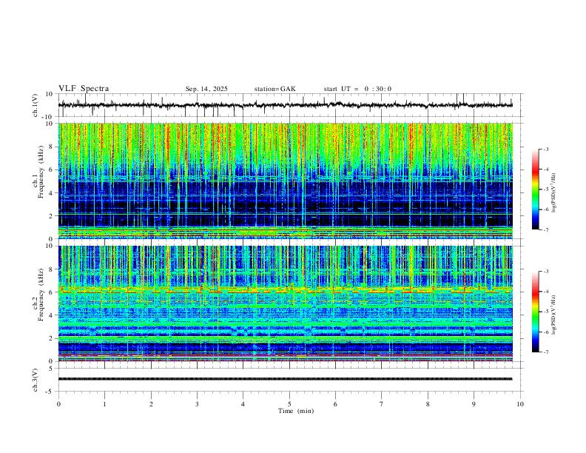This screenshot has width=586, height=453.
Task: Click the 'ch.1(V)' waveform axis label
Action: 35,105
